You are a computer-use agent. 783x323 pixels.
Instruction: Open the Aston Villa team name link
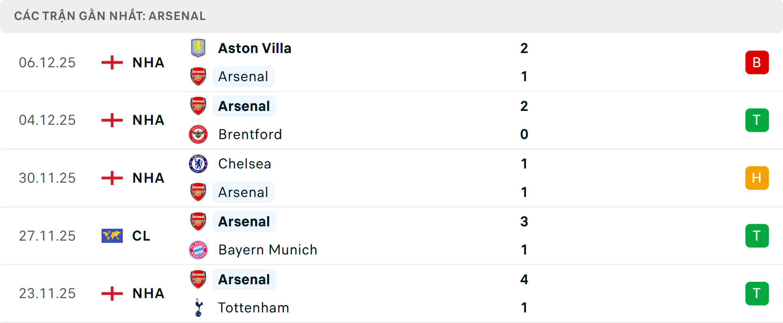point(255,48)
